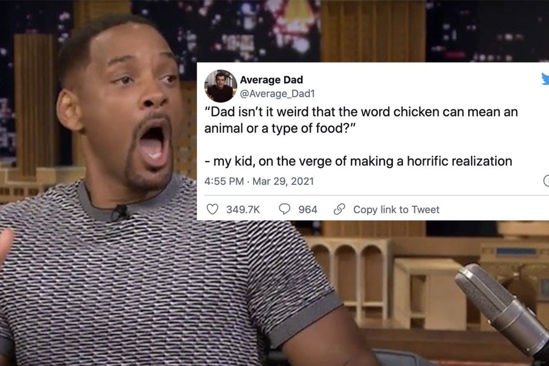Click the 4:55 PM timestamp
This screenshot has height=366, width=549.
224,181
